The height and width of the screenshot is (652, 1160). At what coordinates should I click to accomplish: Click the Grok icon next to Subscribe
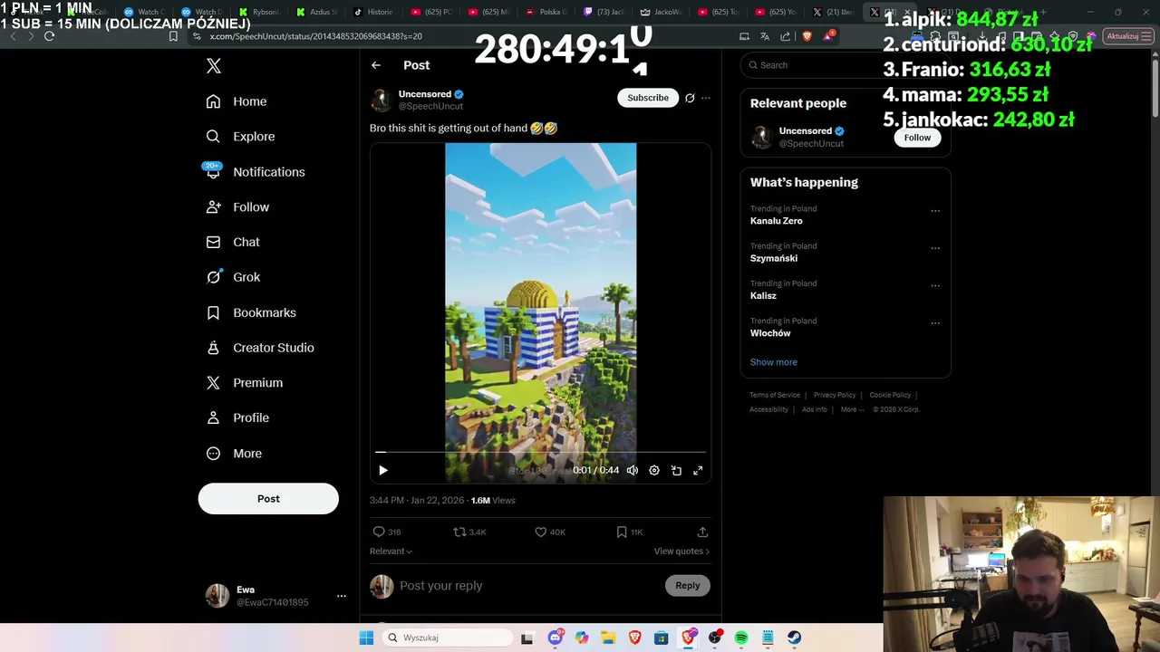(690, 98)
